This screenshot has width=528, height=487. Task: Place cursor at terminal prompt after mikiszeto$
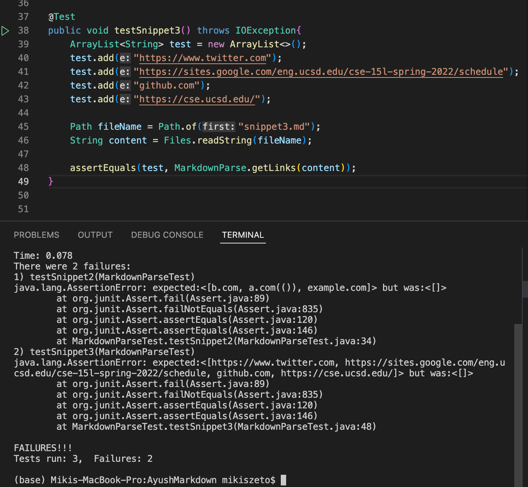[283, 480]
